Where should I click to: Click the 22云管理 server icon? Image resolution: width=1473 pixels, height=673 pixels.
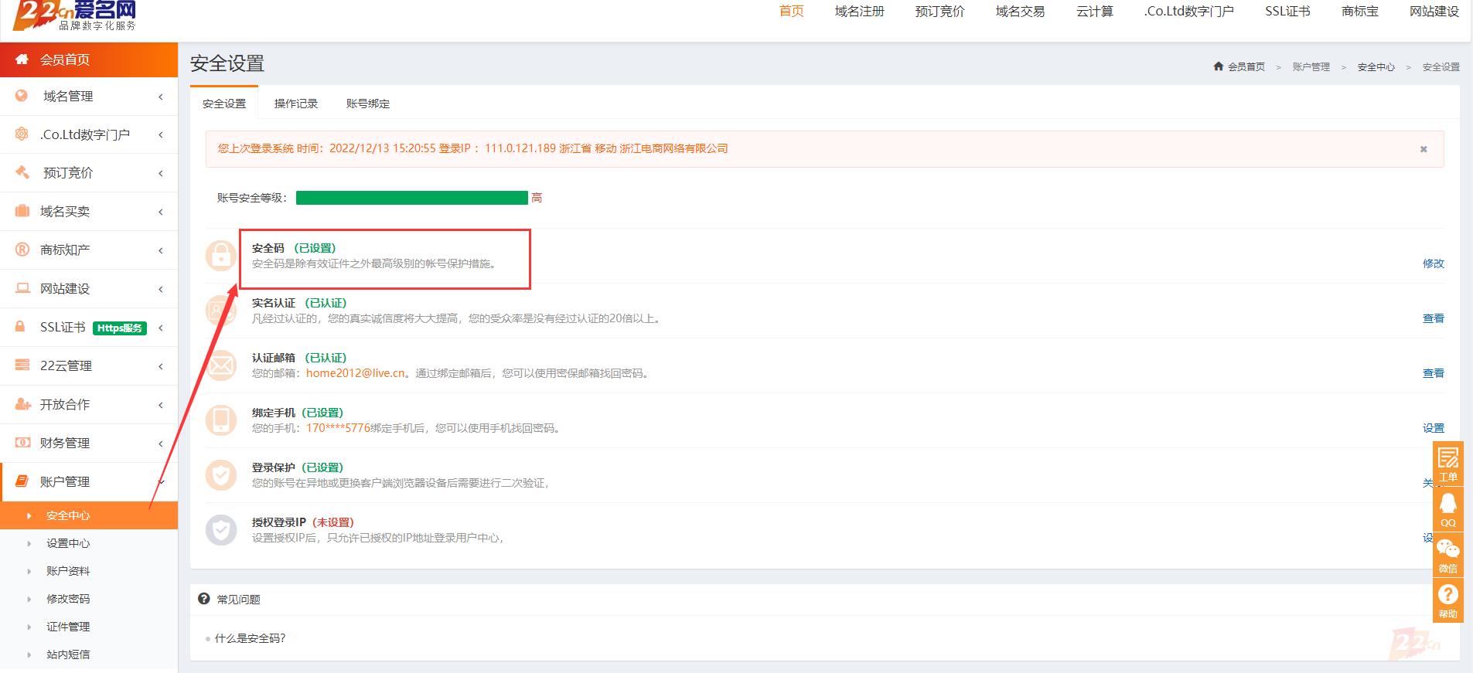pyautogui.click(x=22, y=365)
